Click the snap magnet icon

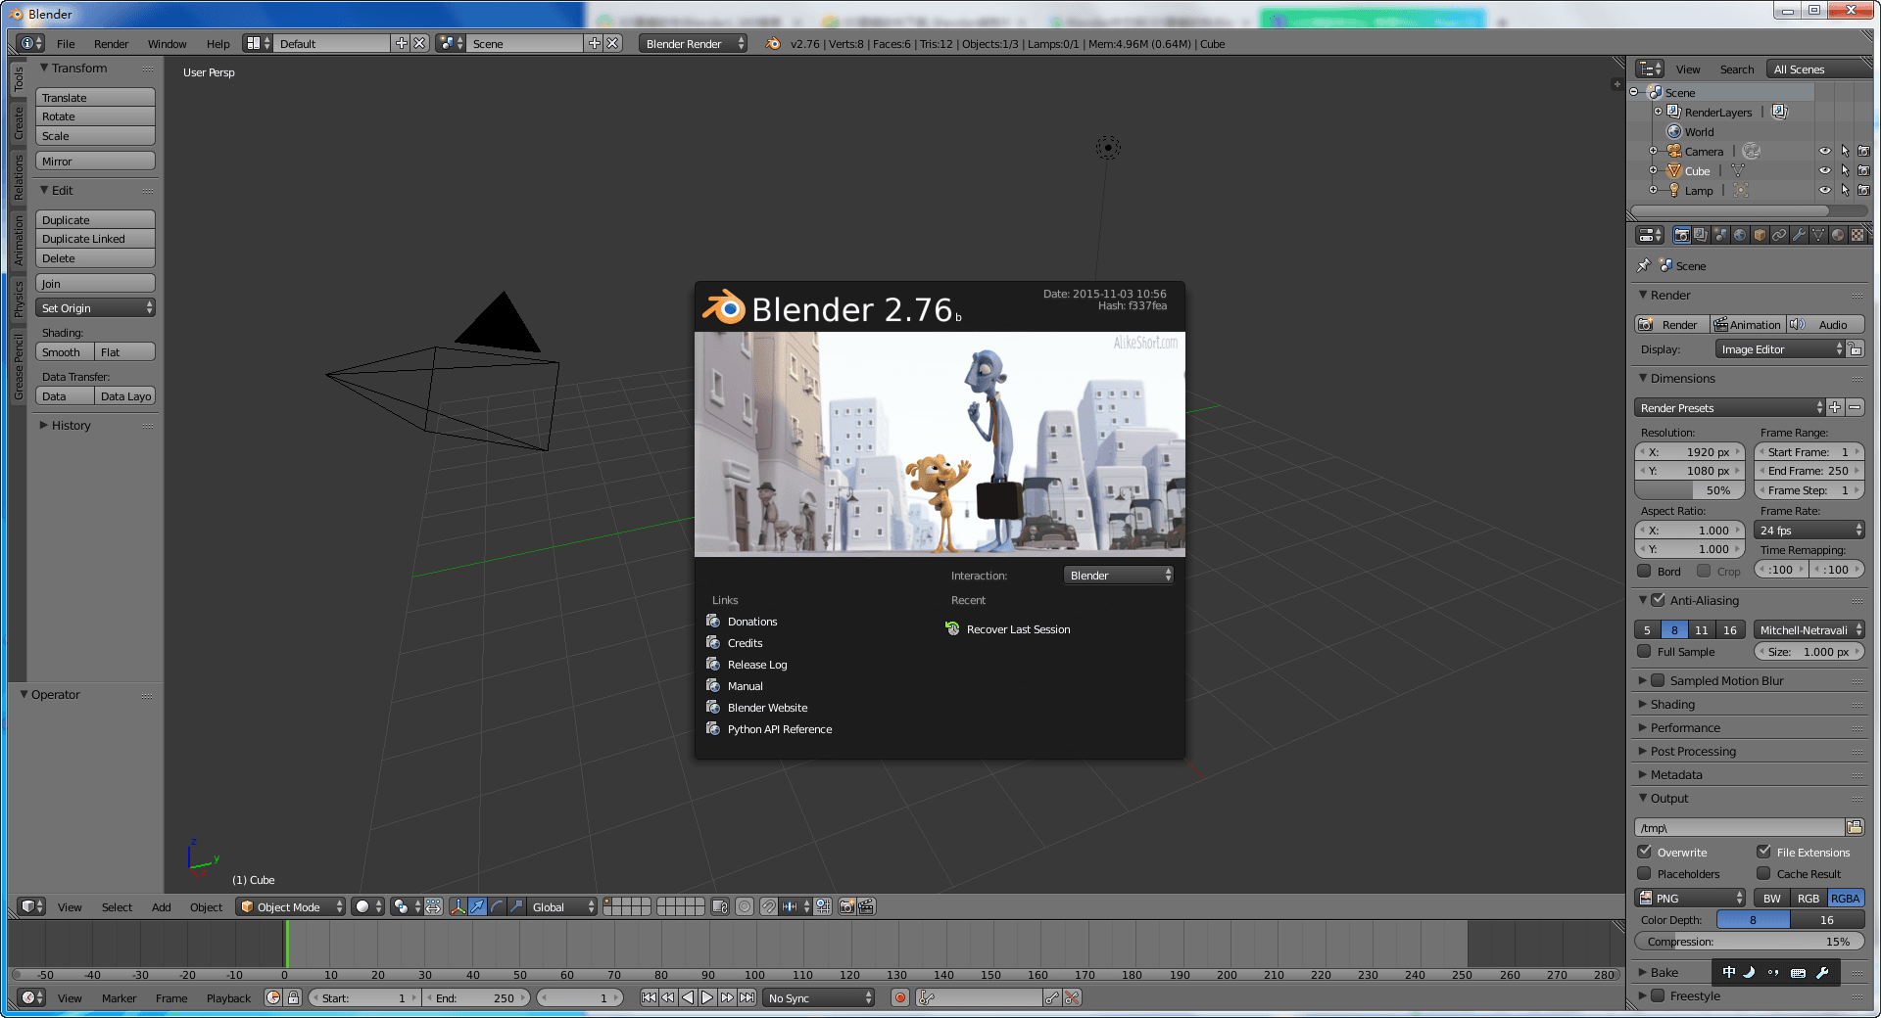[x=769, y=906]
